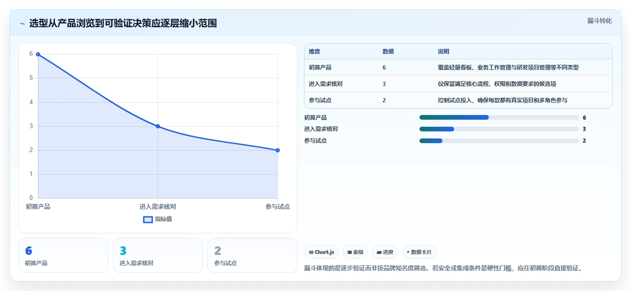Select the 初筛产品 table row cell

point(320,68)
